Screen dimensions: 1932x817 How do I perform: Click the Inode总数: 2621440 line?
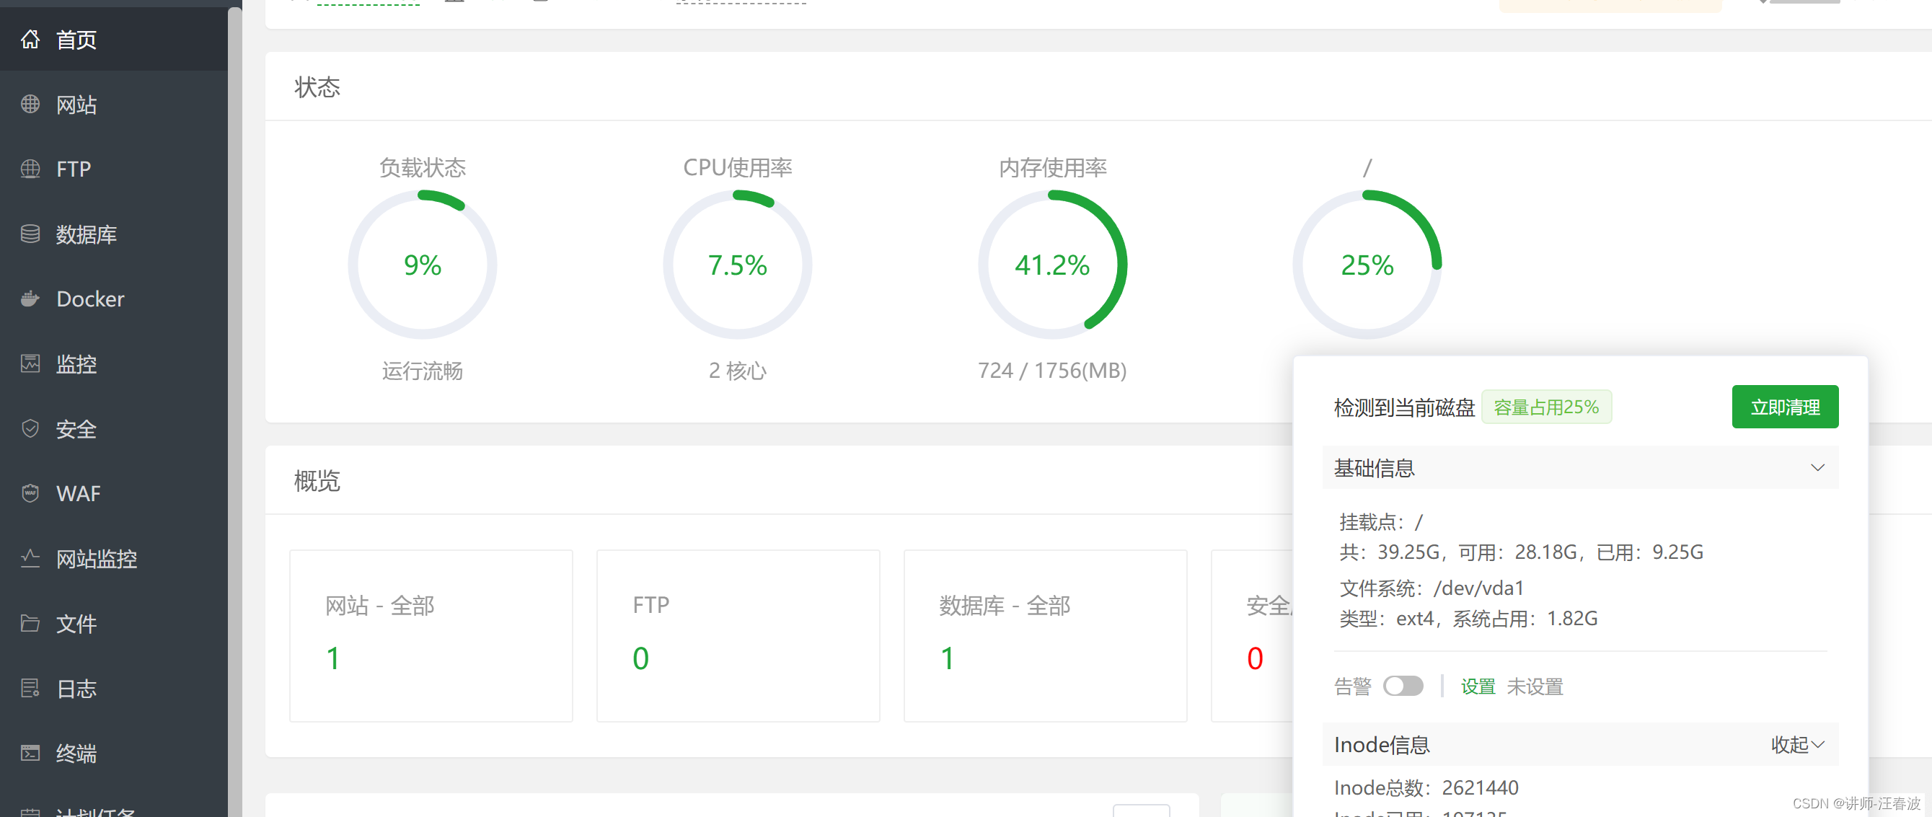tap(1426, 787)
